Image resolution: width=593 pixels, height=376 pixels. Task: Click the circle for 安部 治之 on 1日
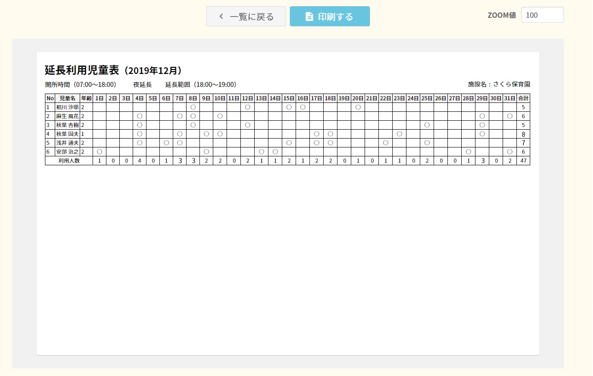[x=99, y=152]
